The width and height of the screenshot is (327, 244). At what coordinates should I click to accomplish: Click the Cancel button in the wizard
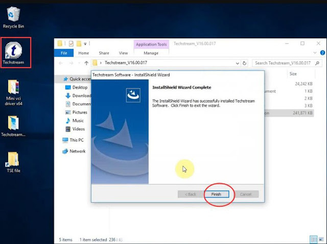(246, 194)
